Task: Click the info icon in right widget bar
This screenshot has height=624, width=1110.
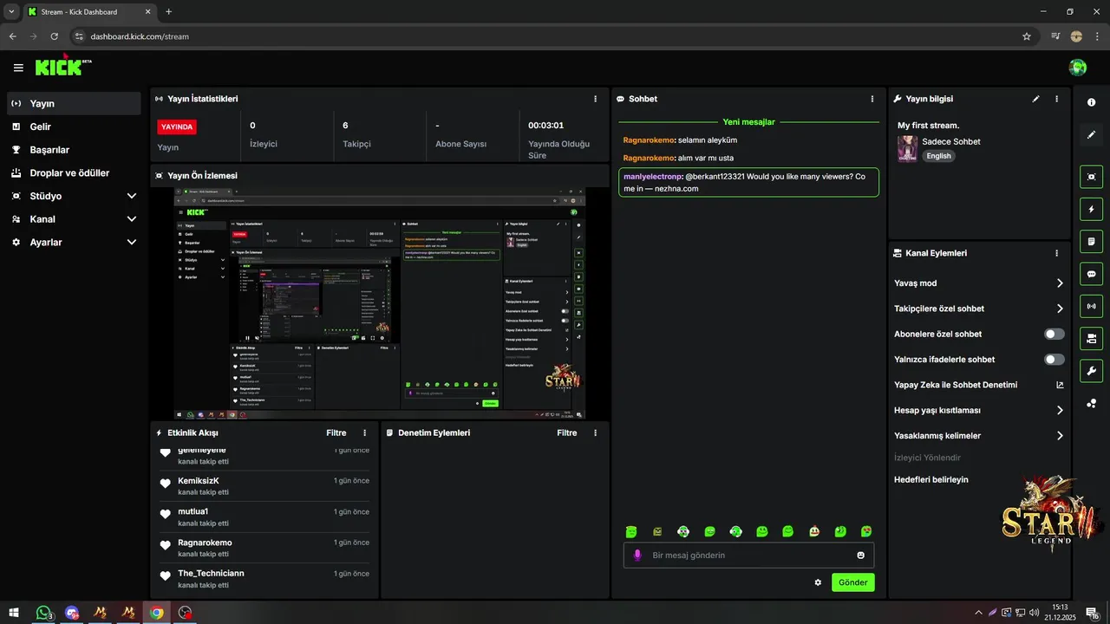Action: point(1092,102)
